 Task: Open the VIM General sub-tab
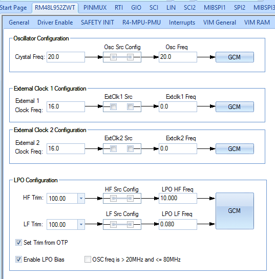click(x=220, y=23)
